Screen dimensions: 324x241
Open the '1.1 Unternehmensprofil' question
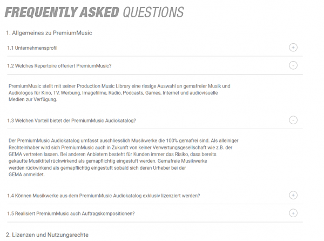pyautogui.click(x=32, y=48)
